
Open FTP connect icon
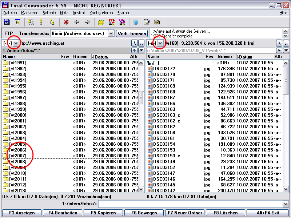tap(112, 22)
